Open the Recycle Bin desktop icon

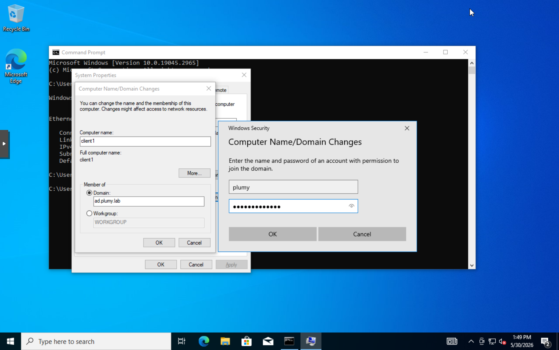(x=16, y=18)
